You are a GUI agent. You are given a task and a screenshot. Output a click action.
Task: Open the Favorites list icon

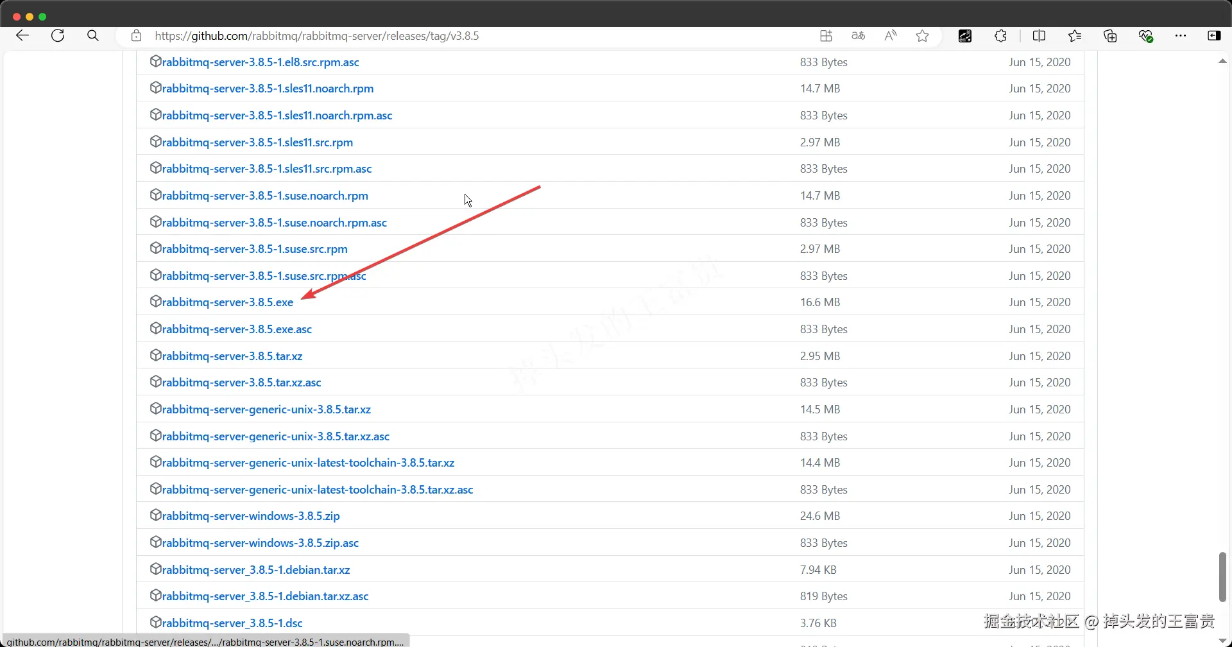pos(1075,36)
